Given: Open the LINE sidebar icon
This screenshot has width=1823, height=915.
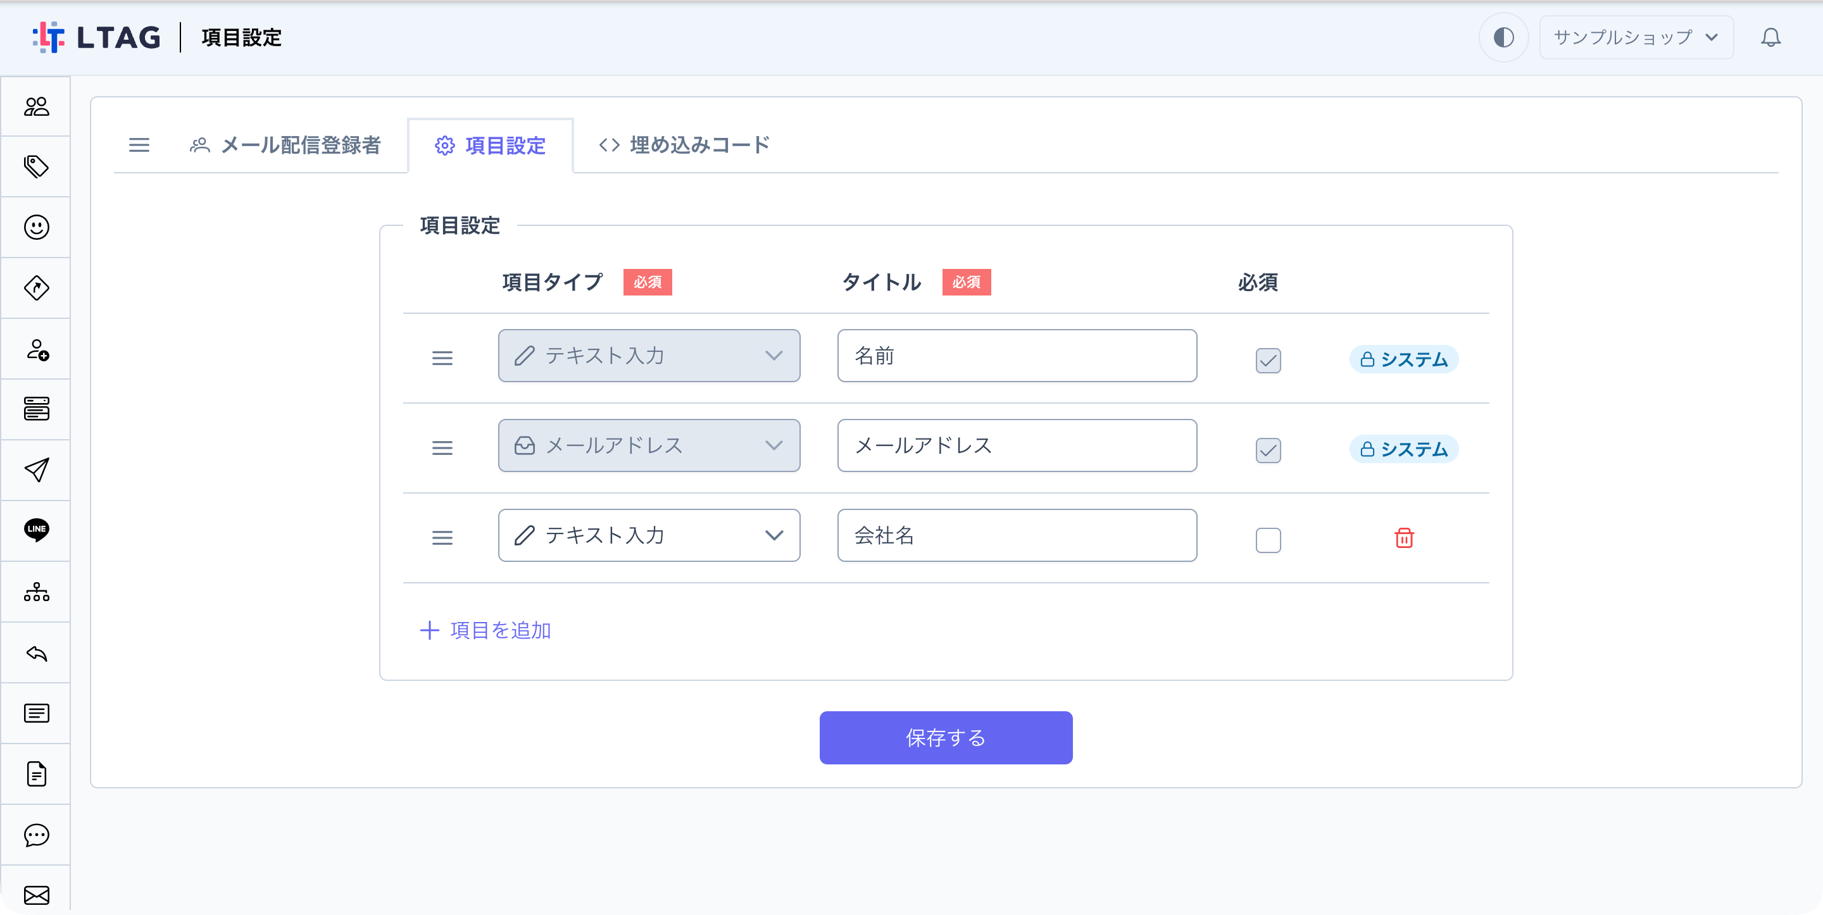Looking at the screenshot, I should click(x=36, y=530).
